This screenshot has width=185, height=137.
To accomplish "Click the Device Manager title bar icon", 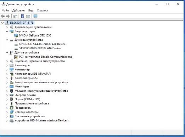I will coord(3,4).
